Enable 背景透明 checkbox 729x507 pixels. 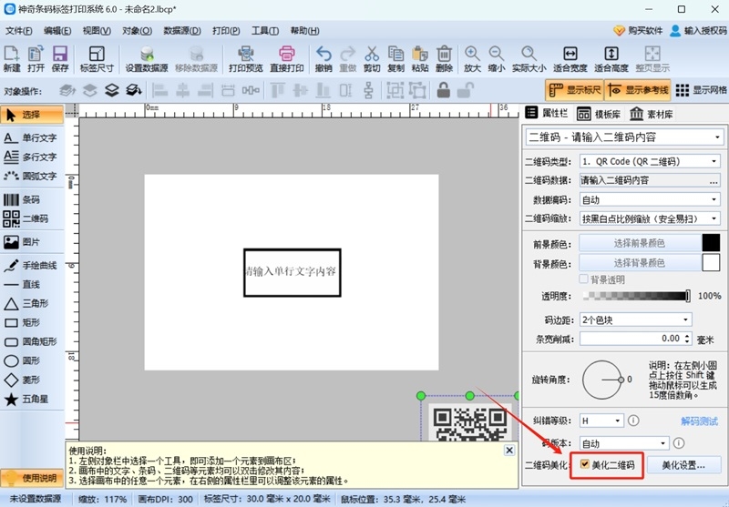click(x=584, y=279)
